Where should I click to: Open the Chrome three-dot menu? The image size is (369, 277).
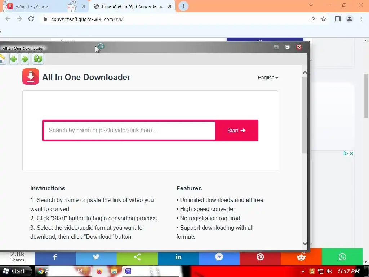coord(361,19)
